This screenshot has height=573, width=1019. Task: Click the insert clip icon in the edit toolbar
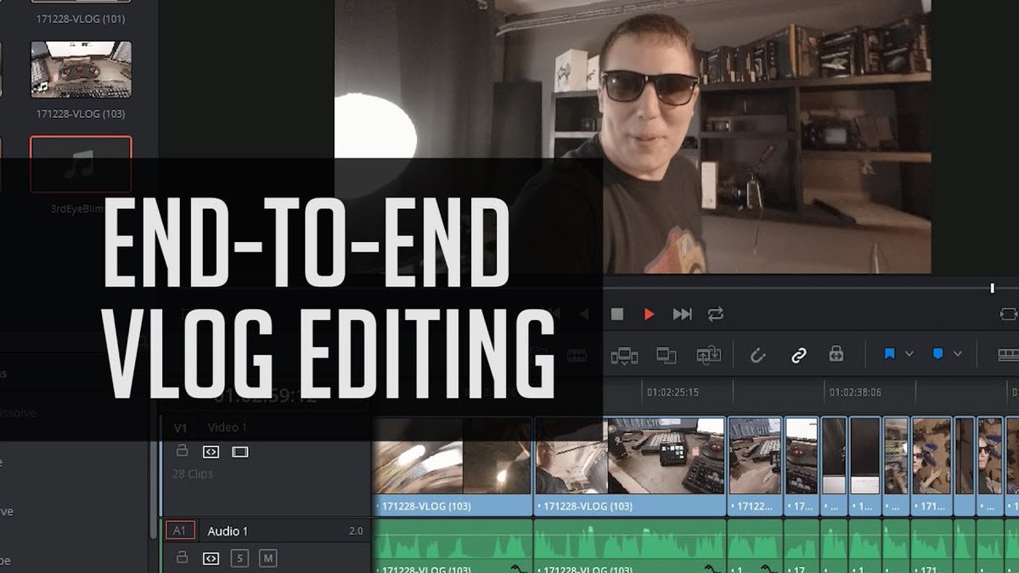(624, 355)
